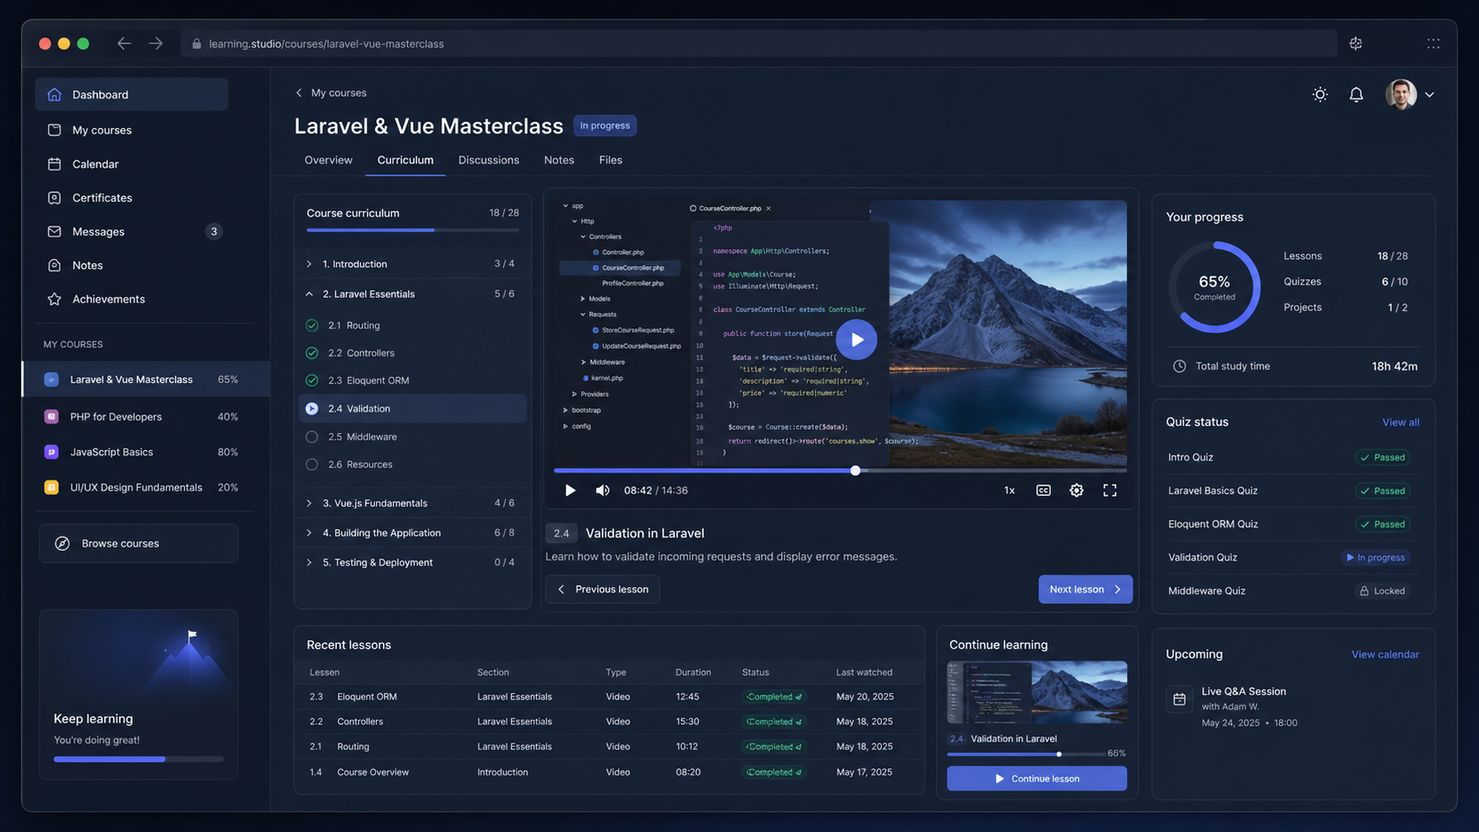Mark lesson 2.5 Middleware circle

(x=311, y=437)
